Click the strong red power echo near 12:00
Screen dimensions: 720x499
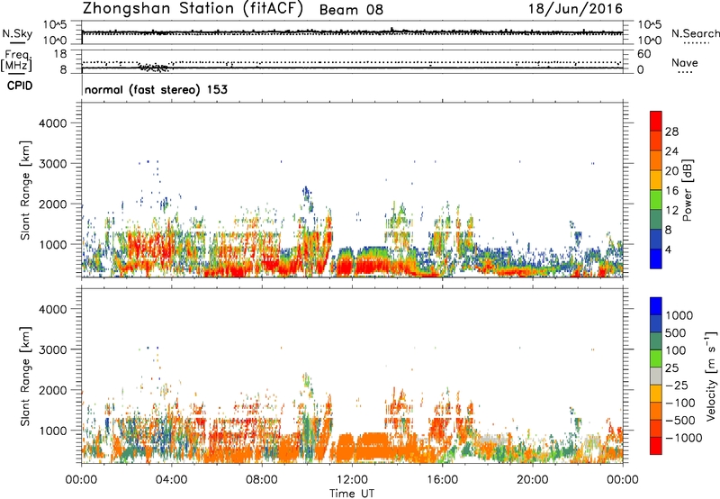pos(345,267)
